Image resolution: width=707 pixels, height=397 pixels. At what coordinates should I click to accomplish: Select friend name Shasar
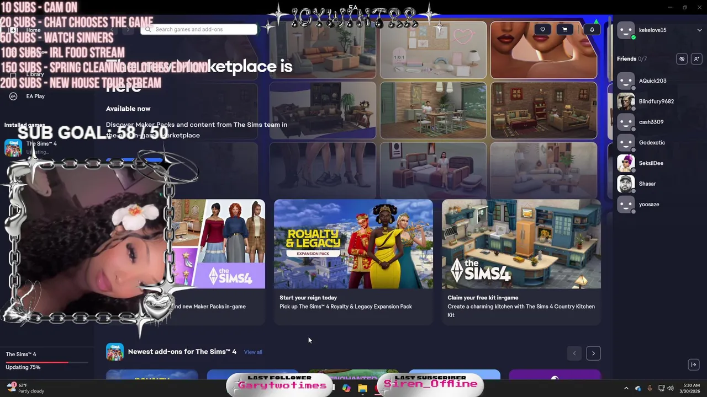647,184
